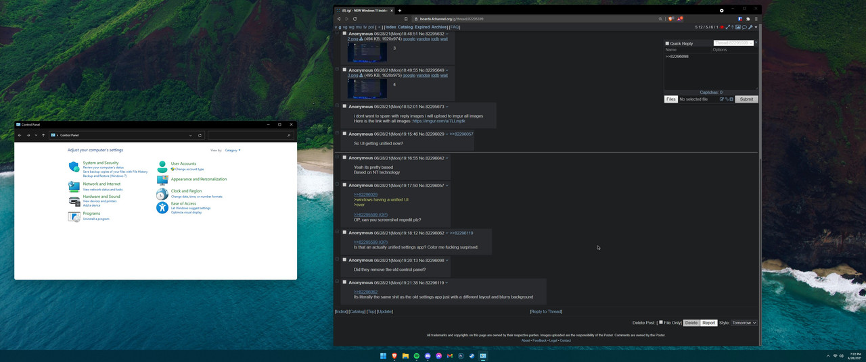Click the browser URL address field
Viewport: 866px width, 362px height.
(x=534, y=19)
